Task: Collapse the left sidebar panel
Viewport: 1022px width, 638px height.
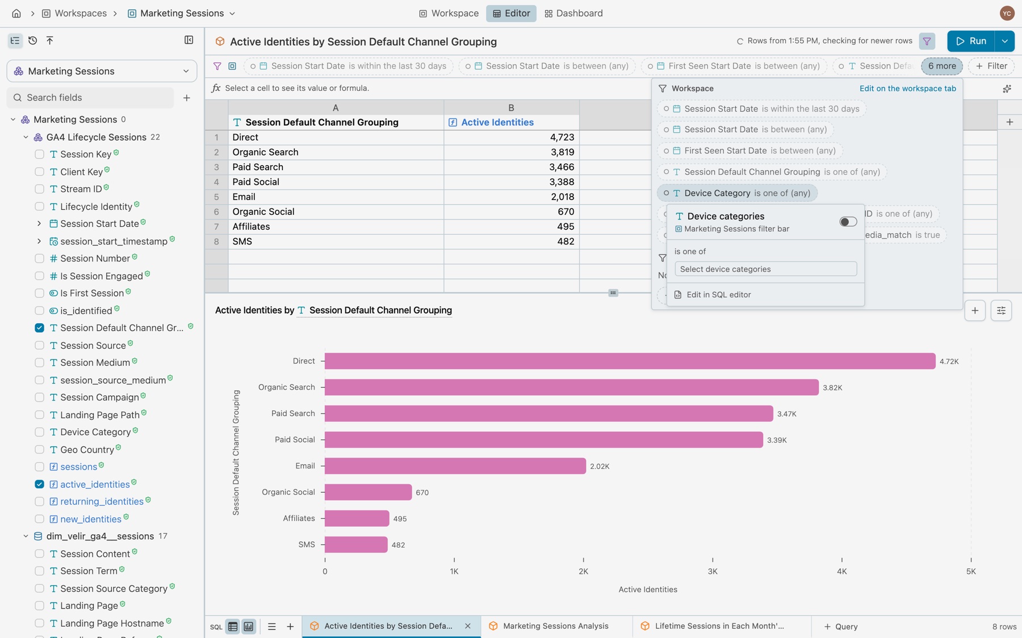Action: point(189,40)
